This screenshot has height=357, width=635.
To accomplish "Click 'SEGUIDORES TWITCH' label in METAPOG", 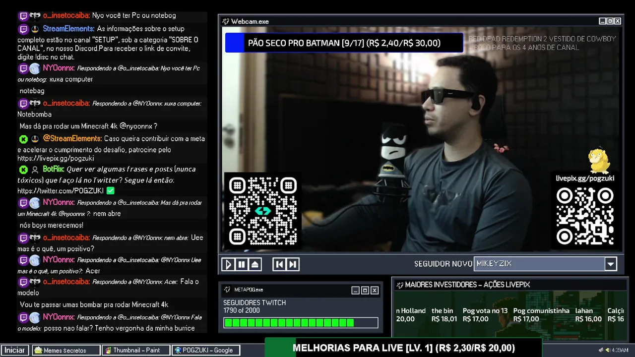I will click(x=254, y=302).
